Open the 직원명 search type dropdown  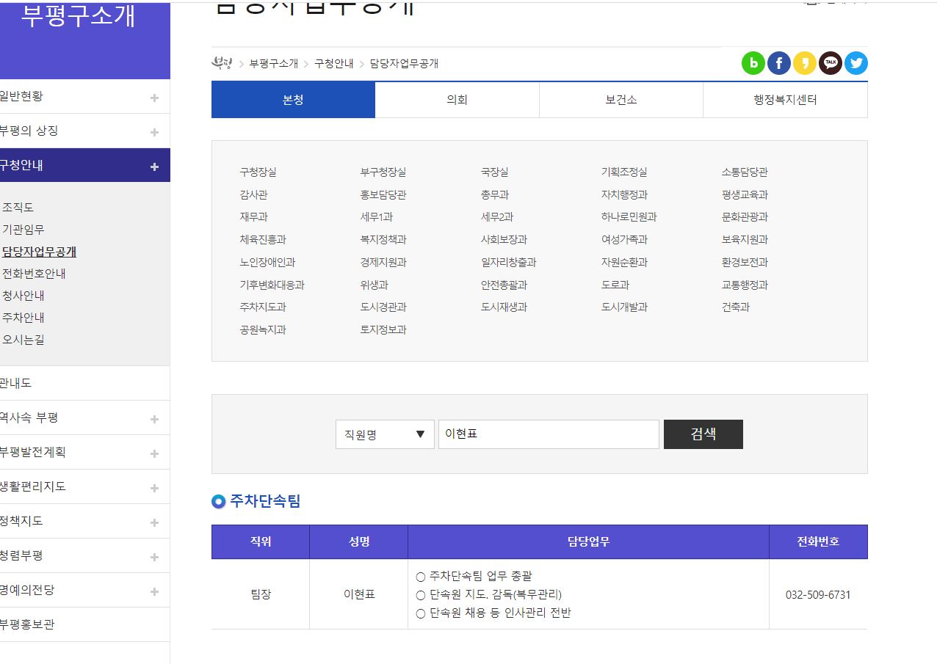coord(385,434)
